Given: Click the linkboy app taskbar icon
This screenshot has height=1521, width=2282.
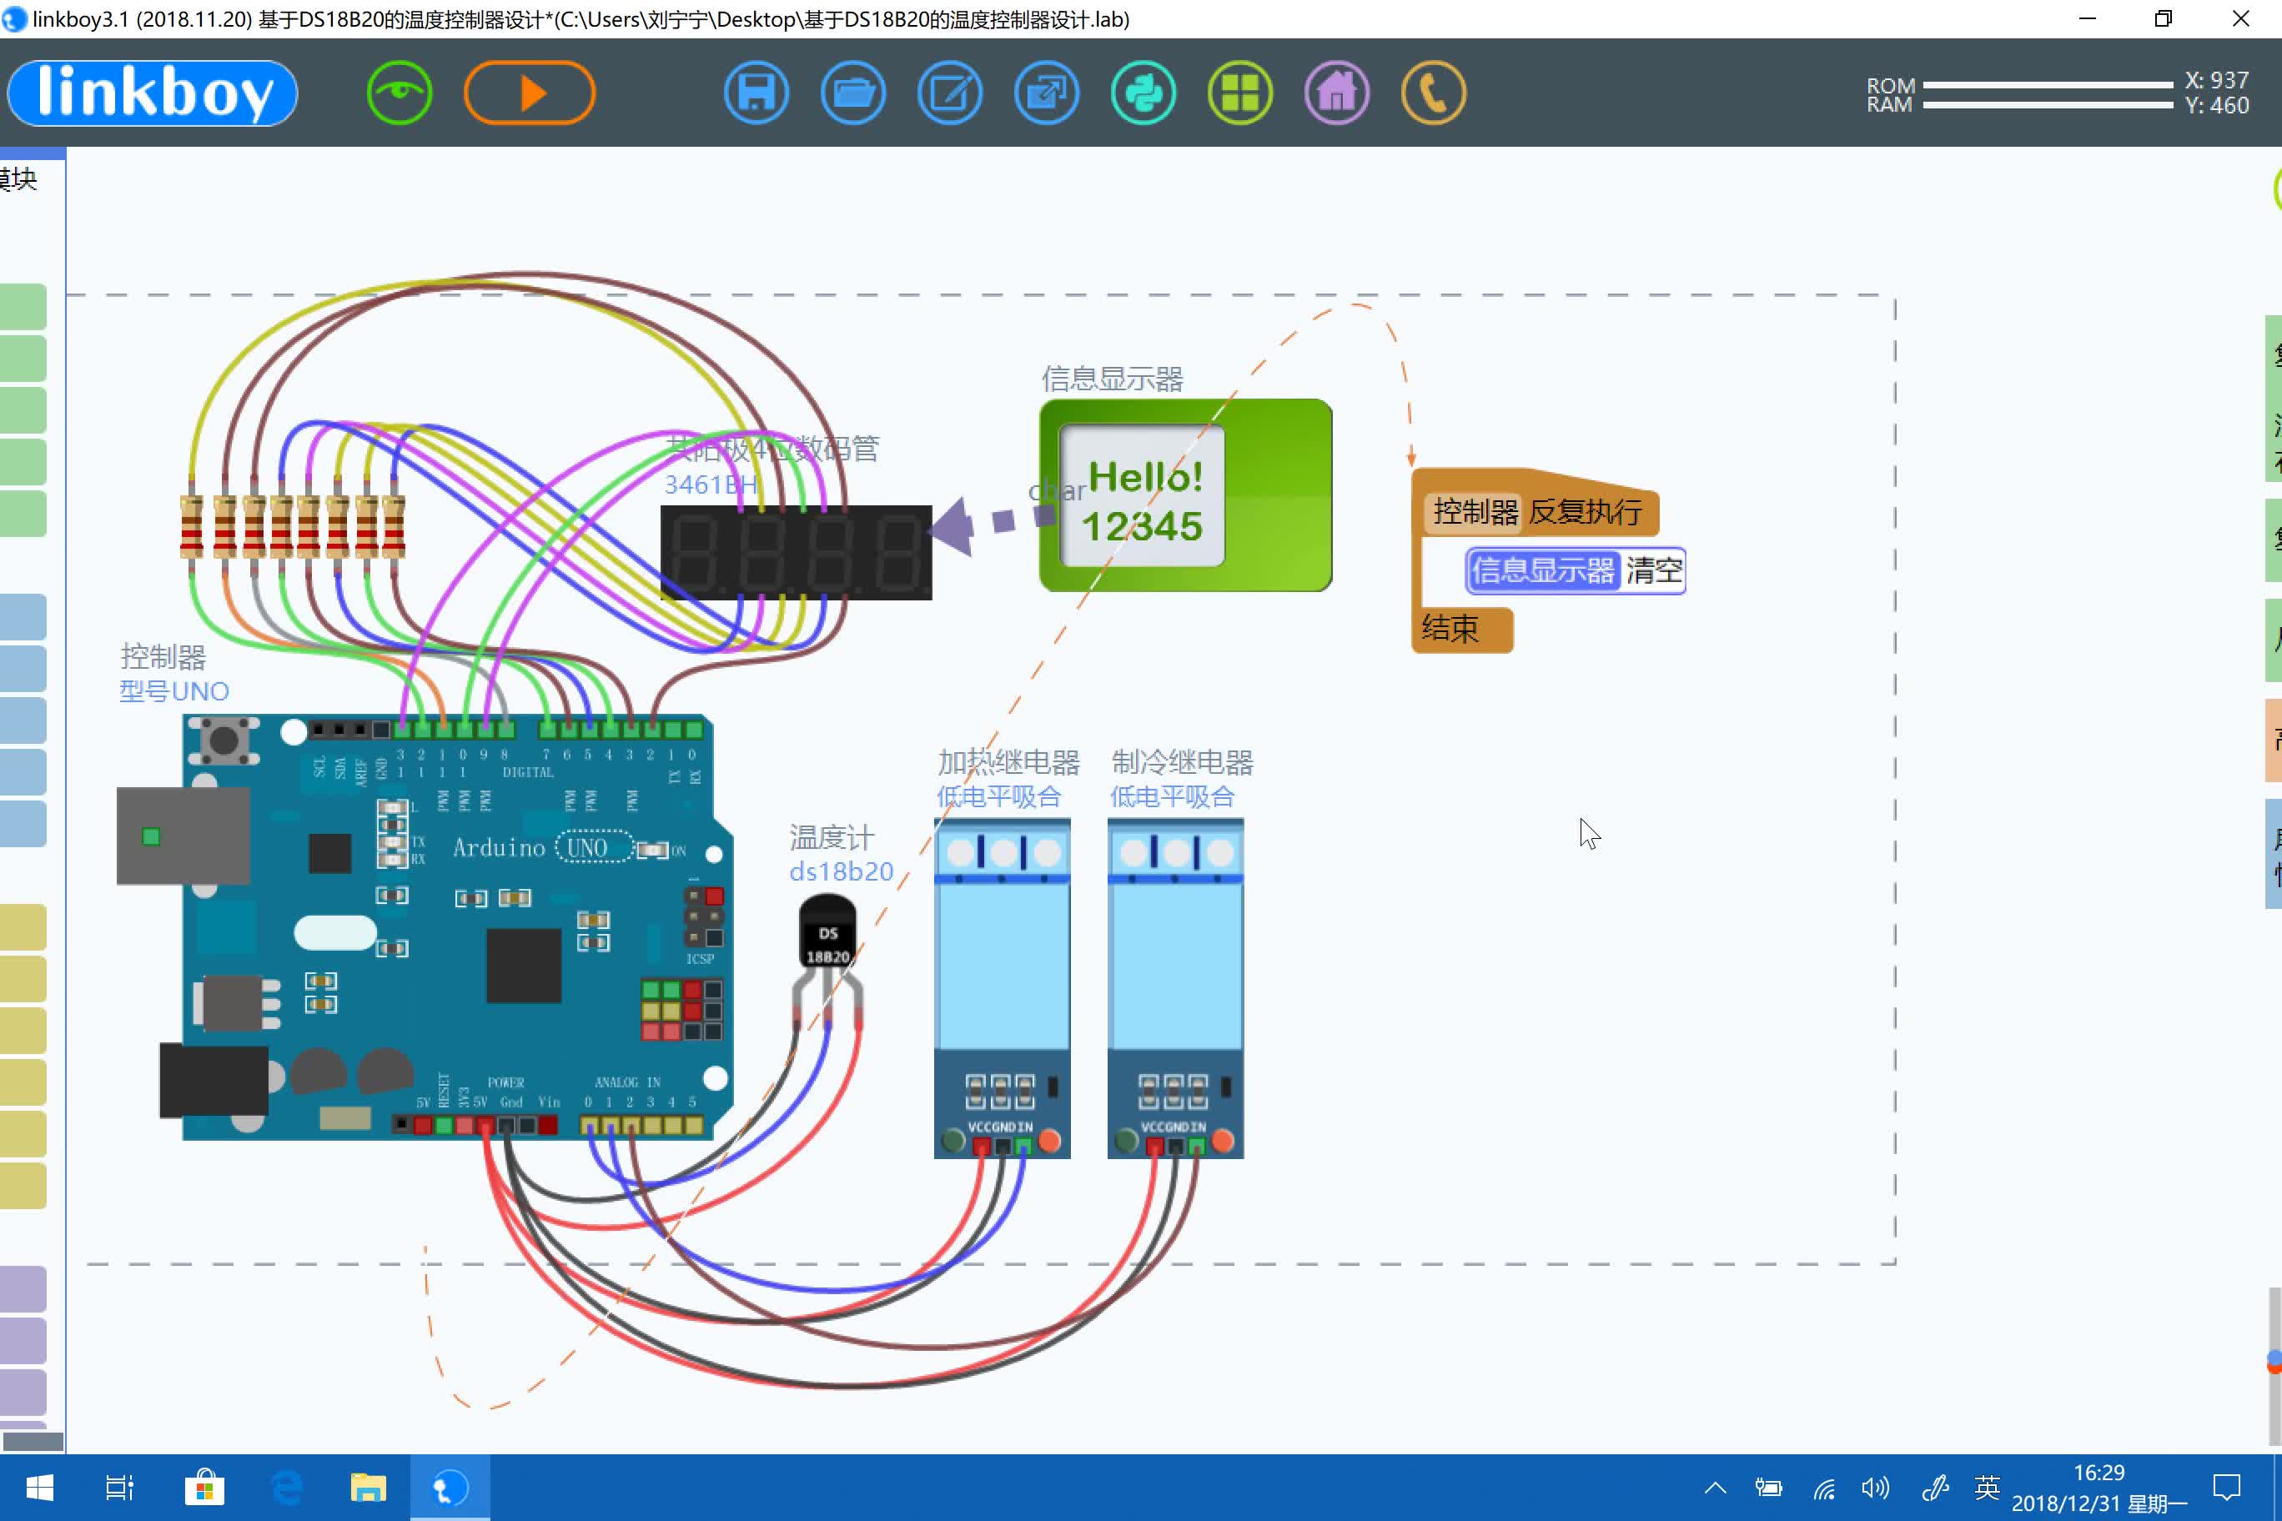Looking at the screenshot, I should click(450, 1487).
